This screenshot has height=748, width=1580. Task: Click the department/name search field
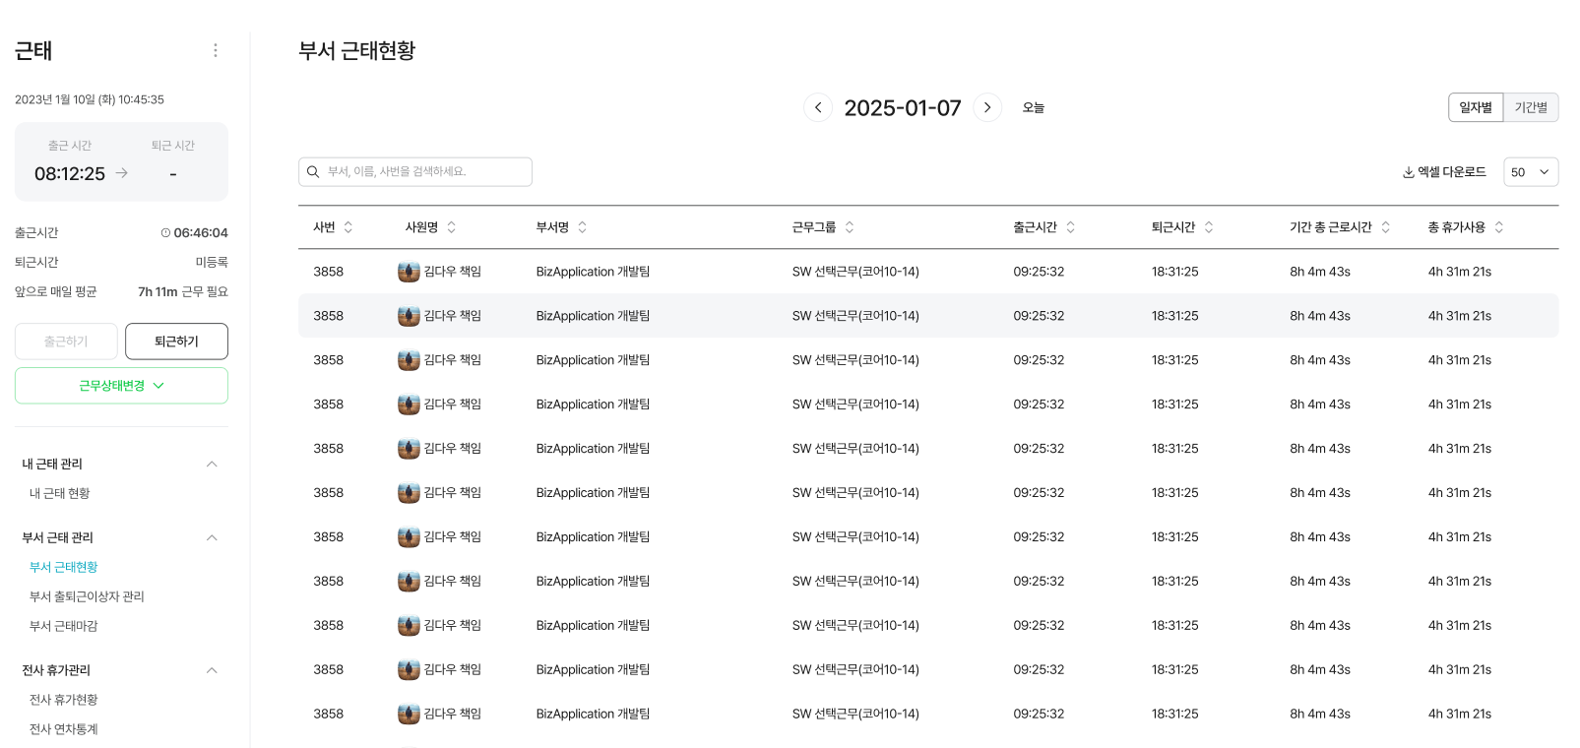(x=415, y=172)
